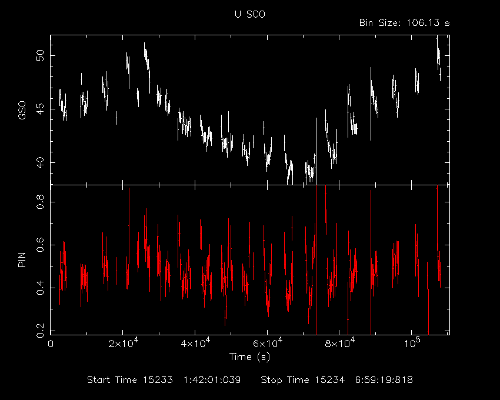This screenshot has width=500, height=400.
Task: Click the x-axis tick label '4×10^4'
Action: (195, 344)
